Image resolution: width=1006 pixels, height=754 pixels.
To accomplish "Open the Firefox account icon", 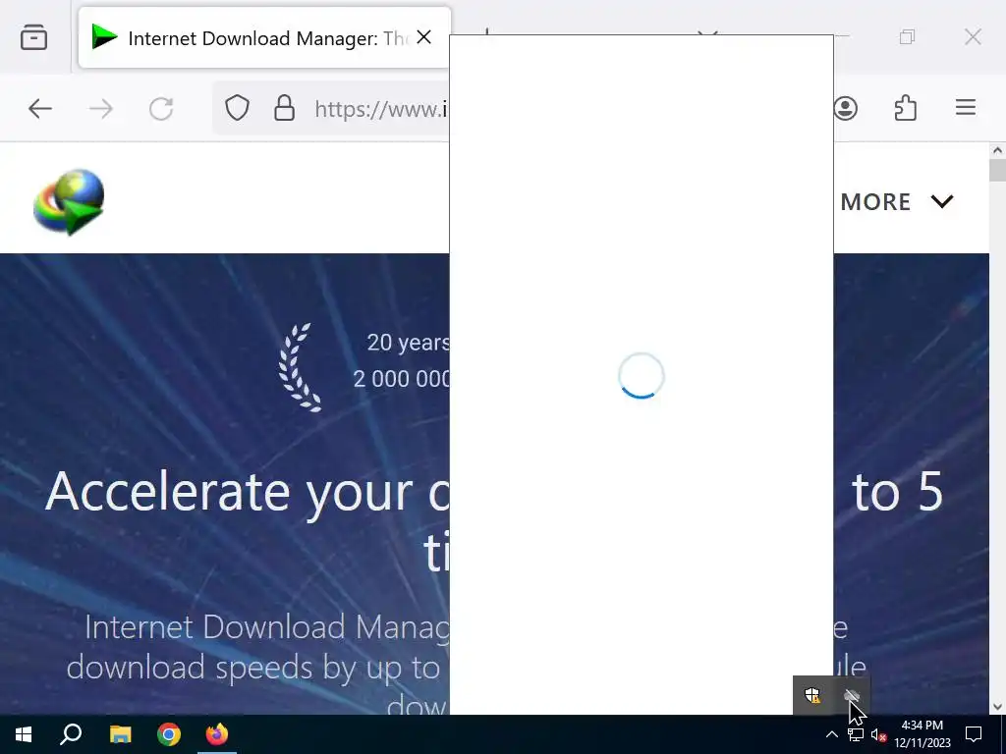I will tap(845, 108).
